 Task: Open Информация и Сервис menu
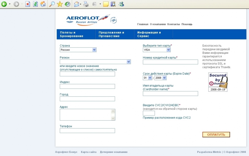point(149,34)
